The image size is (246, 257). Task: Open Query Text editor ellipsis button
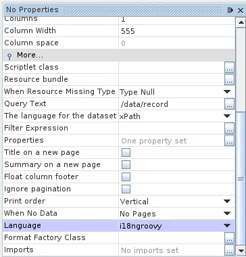pyautogui.click(x=229, y=104)
